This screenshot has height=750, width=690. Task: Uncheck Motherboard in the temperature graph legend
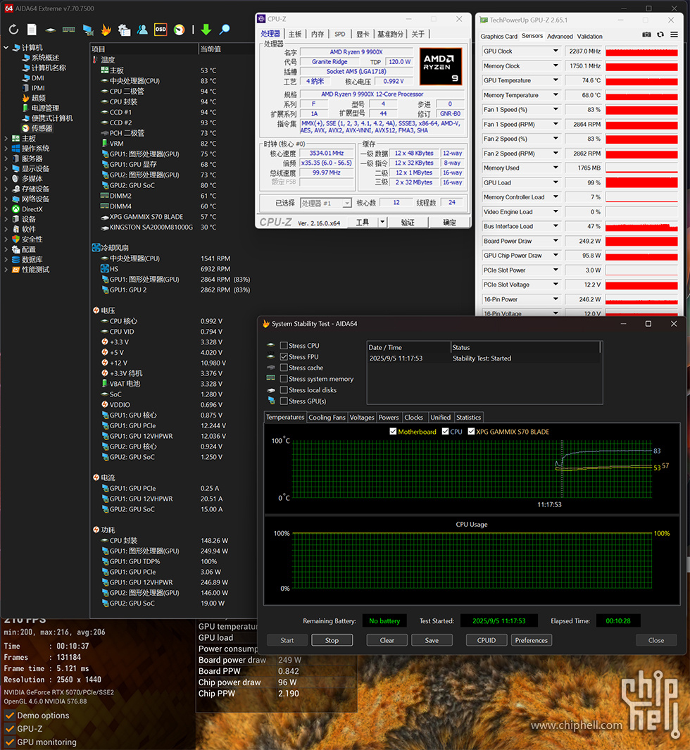tap(393, 432)
